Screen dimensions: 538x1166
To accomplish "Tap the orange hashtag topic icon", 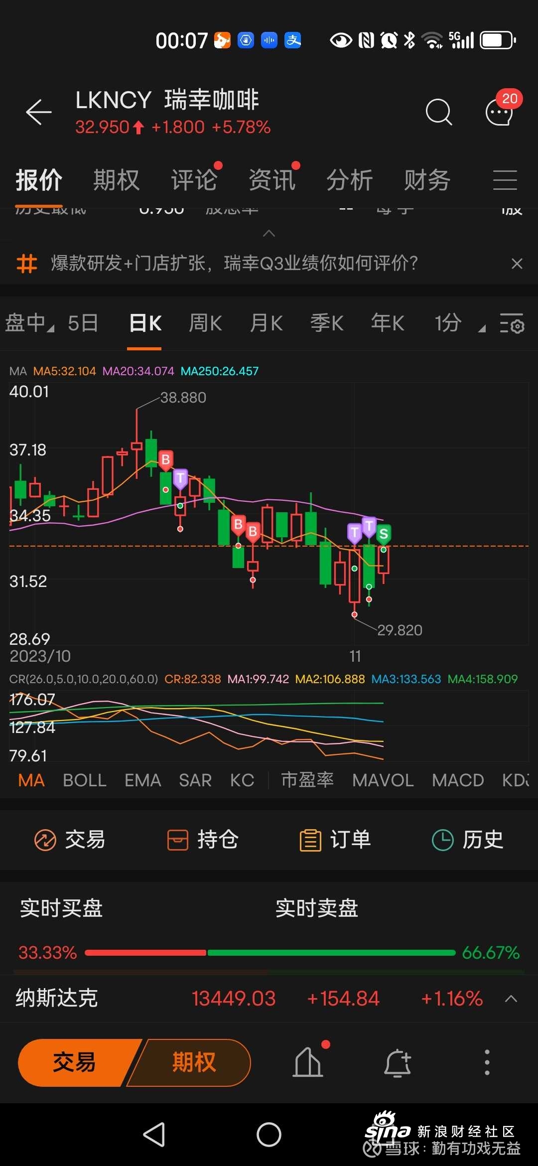I will 27,263.
